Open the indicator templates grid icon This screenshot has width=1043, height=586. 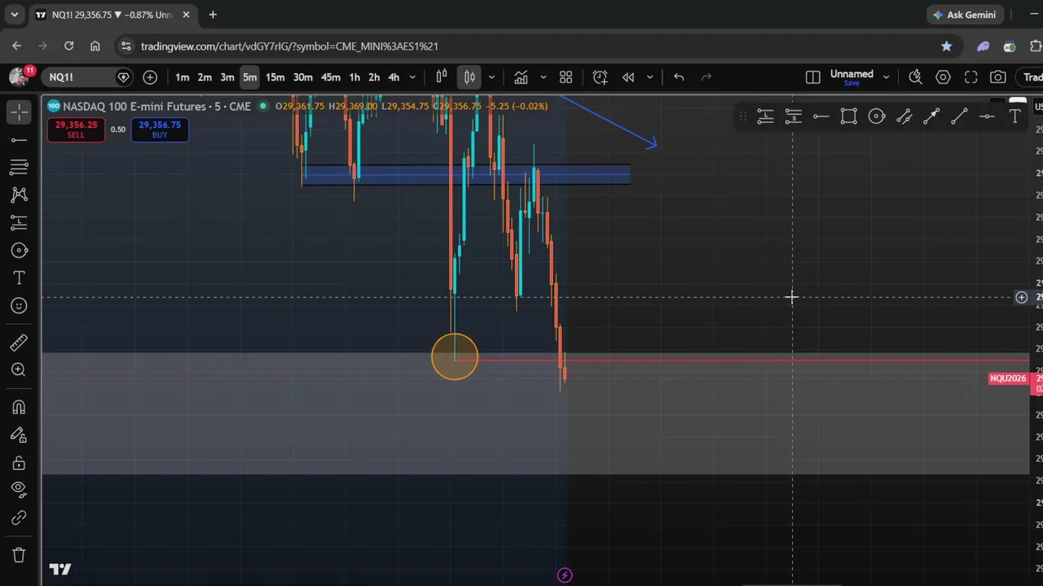point(566,77)
